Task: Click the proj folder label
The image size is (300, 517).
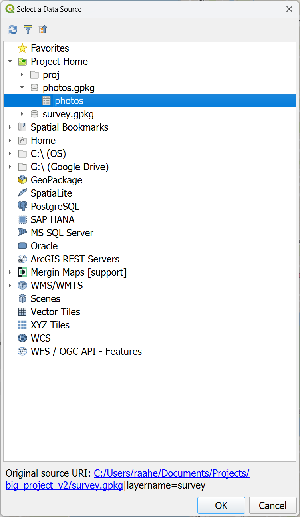Action: [x=51, y=75]
